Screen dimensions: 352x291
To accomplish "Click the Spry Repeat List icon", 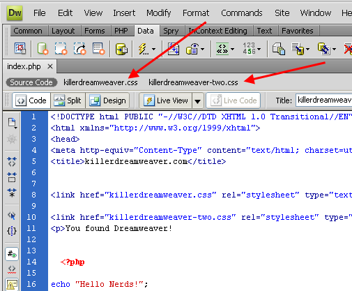I will pyautogui.click(x=98, y=49).
